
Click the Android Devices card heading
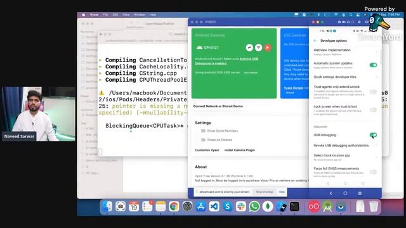[210, 35]
